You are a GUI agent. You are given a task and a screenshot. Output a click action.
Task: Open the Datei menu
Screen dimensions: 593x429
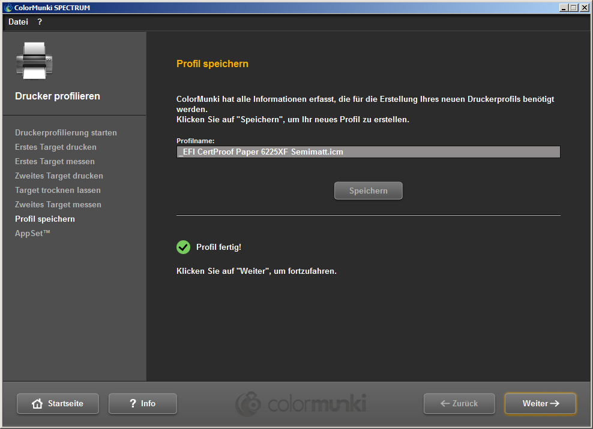point(18,22)
